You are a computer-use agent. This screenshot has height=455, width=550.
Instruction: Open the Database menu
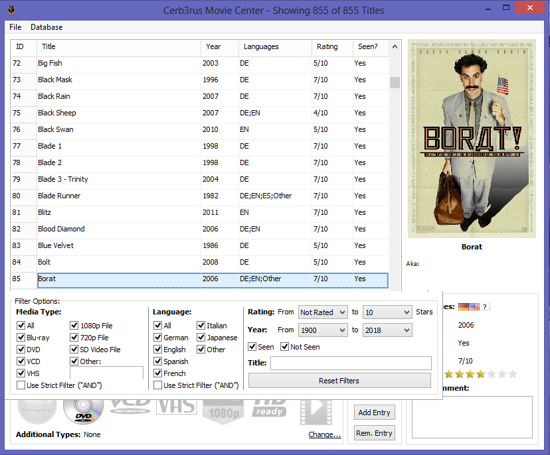tap(46, 27)
